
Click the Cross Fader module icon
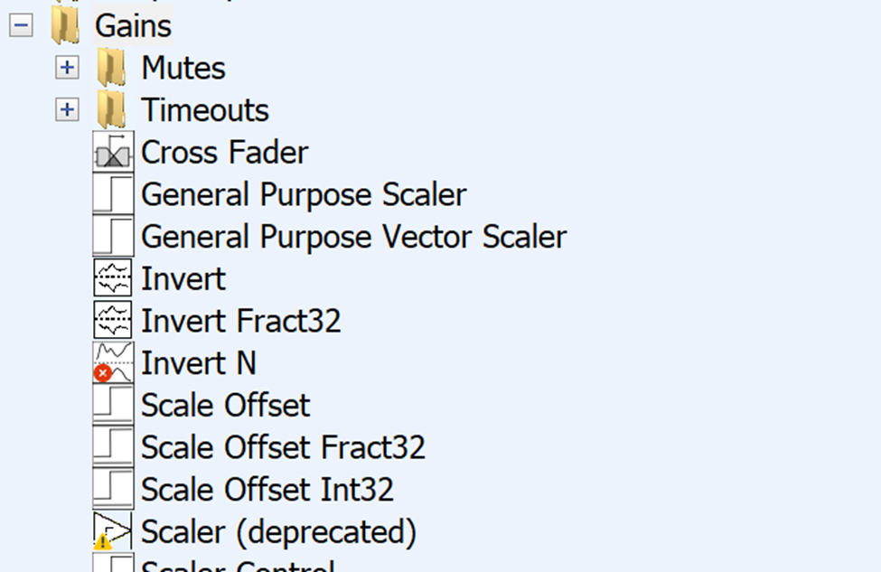(x=113, y=153)
